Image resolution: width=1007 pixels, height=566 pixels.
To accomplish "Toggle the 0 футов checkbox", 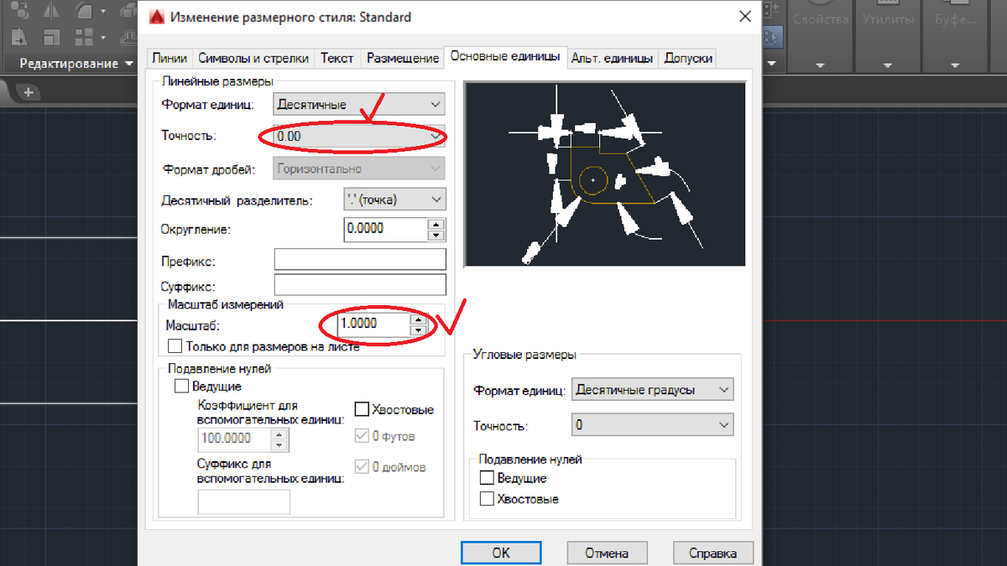I will pyautogui.click(x=362, y=436).
